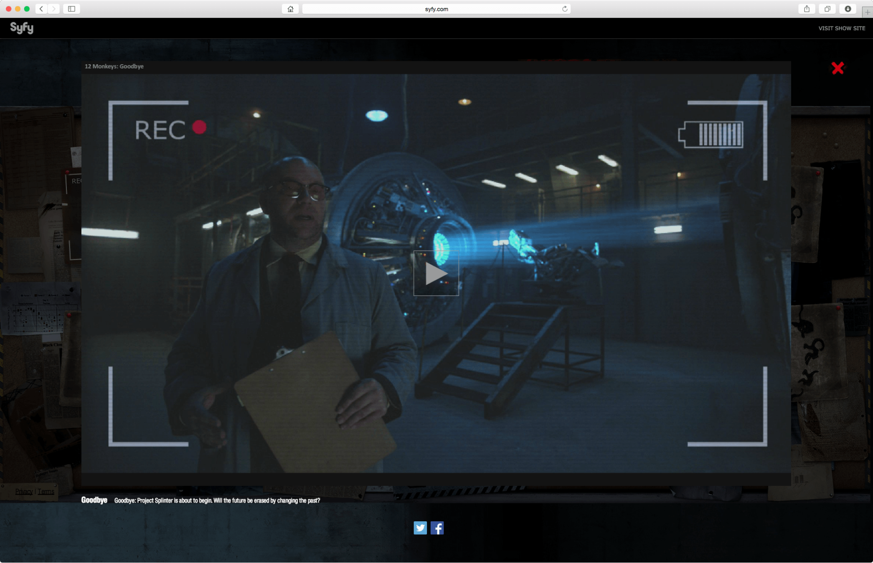The image size is (873, 563).
Task: Click the video title '12 Monkeys: Goodbye'
Action: [114, 66]
